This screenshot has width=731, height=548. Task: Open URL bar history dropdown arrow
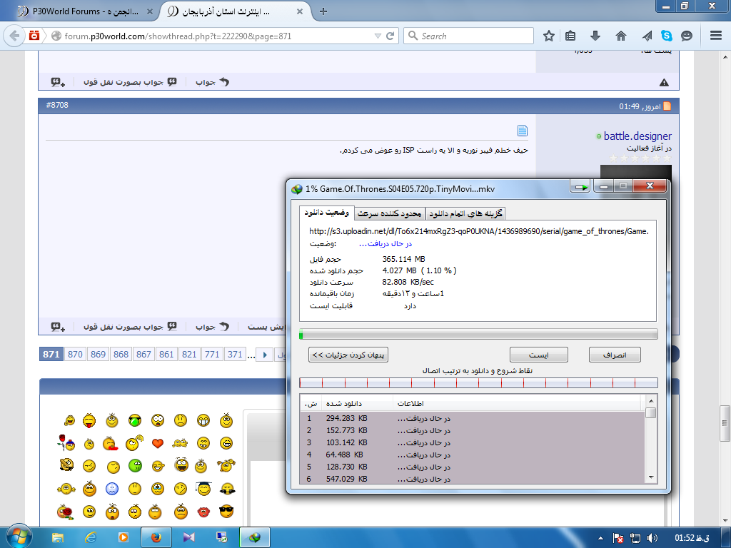[x=378, y=36]
